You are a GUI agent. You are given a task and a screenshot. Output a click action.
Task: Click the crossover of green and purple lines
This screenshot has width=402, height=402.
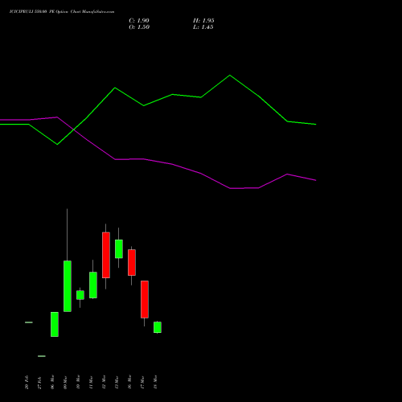tap(73, 130)
